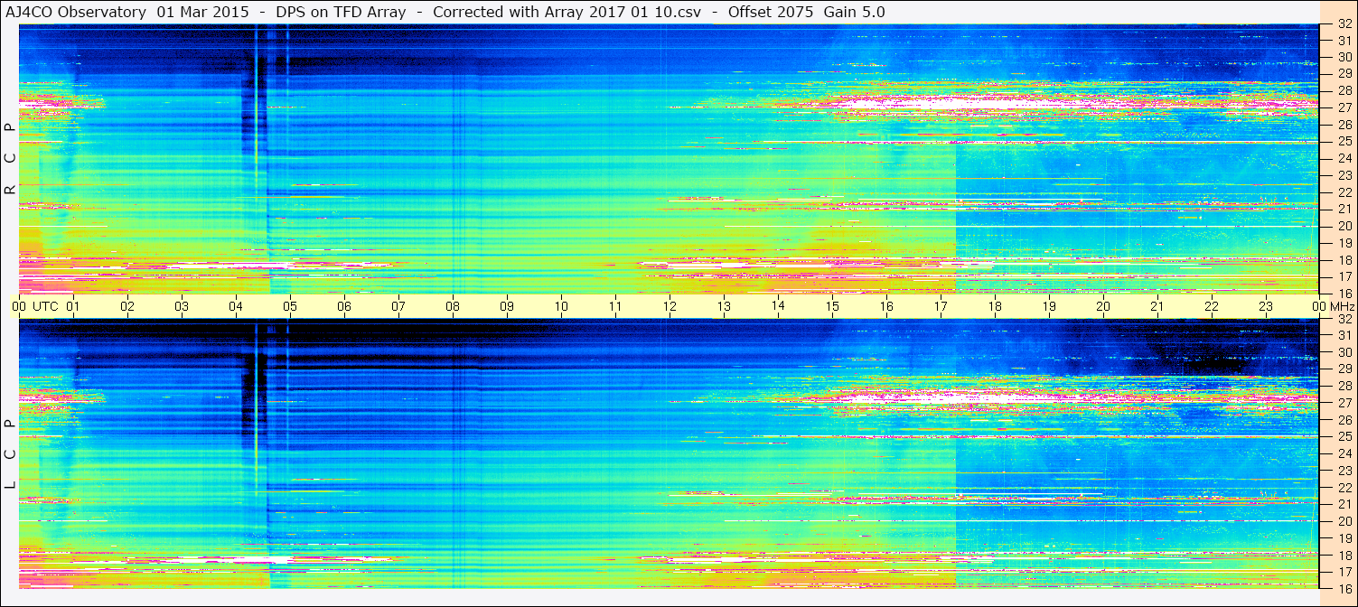Select the 09 hour marker on time axis
Image resolution: width=1358 pixels, height=607 pixels.
(507, 306)
